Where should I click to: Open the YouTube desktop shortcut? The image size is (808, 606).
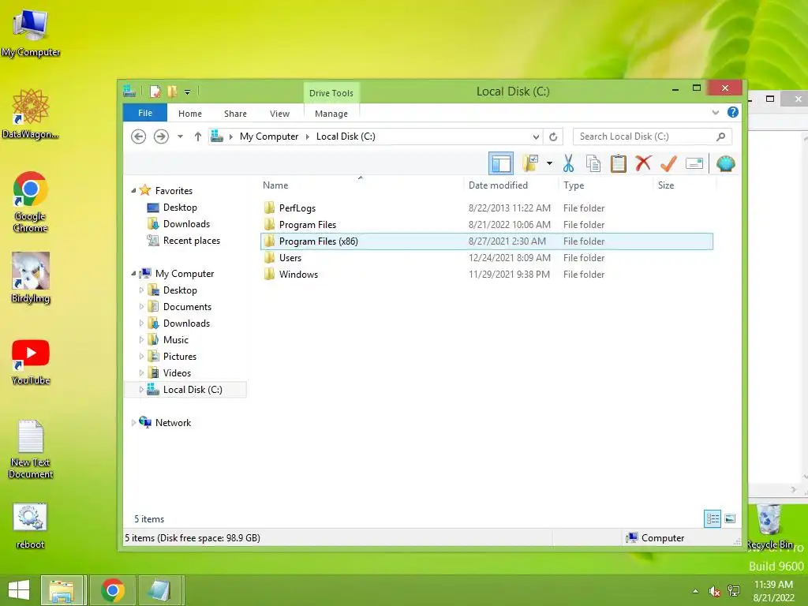pyautogui.click(x=31, y=362)
